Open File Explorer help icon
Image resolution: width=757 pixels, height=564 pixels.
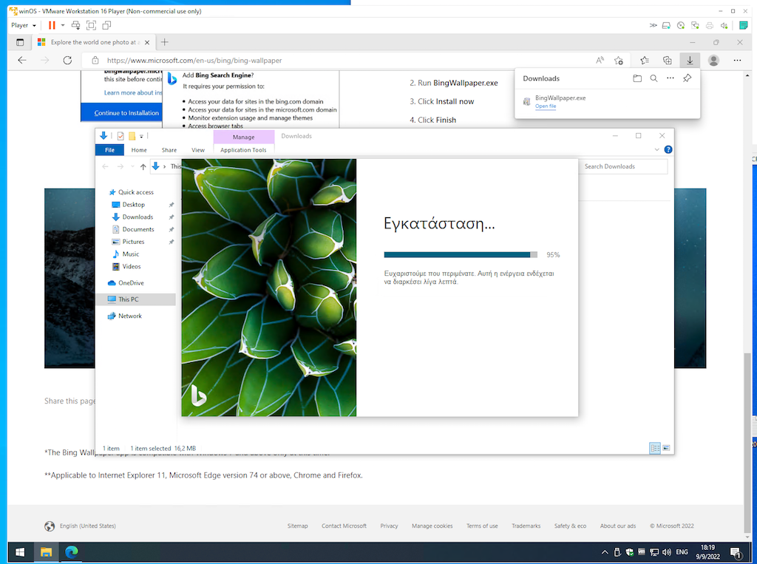point(668,150)
